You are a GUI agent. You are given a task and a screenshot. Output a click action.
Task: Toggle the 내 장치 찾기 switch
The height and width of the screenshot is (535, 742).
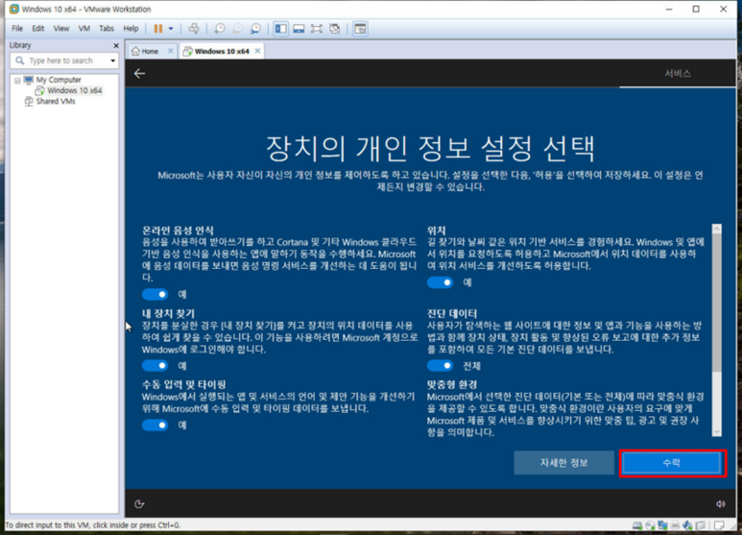pyautogui.click(x=156, y=366)
